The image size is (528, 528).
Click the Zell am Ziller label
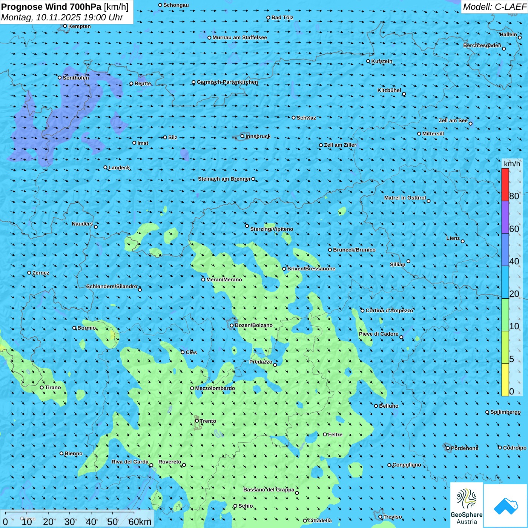pos(340,145)
